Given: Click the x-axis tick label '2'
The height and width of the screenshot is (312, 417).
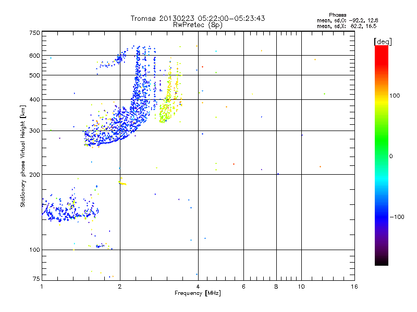Looking at the screenshot, I should tap(120, 287).
